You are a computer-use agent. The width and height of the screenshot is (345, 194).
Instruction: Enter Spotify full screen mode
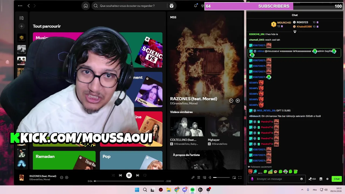(x=240, y=177)
